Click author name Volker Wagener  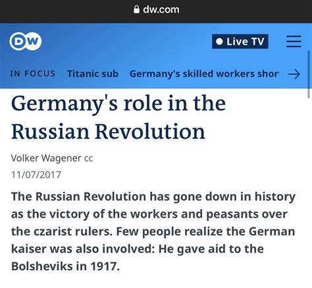pyautogui.click(x=46, y=158)
